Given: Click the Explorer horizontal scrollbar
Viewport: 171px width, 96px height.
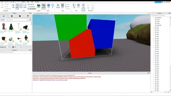Looking at the screenshot, I should point(160,92).
